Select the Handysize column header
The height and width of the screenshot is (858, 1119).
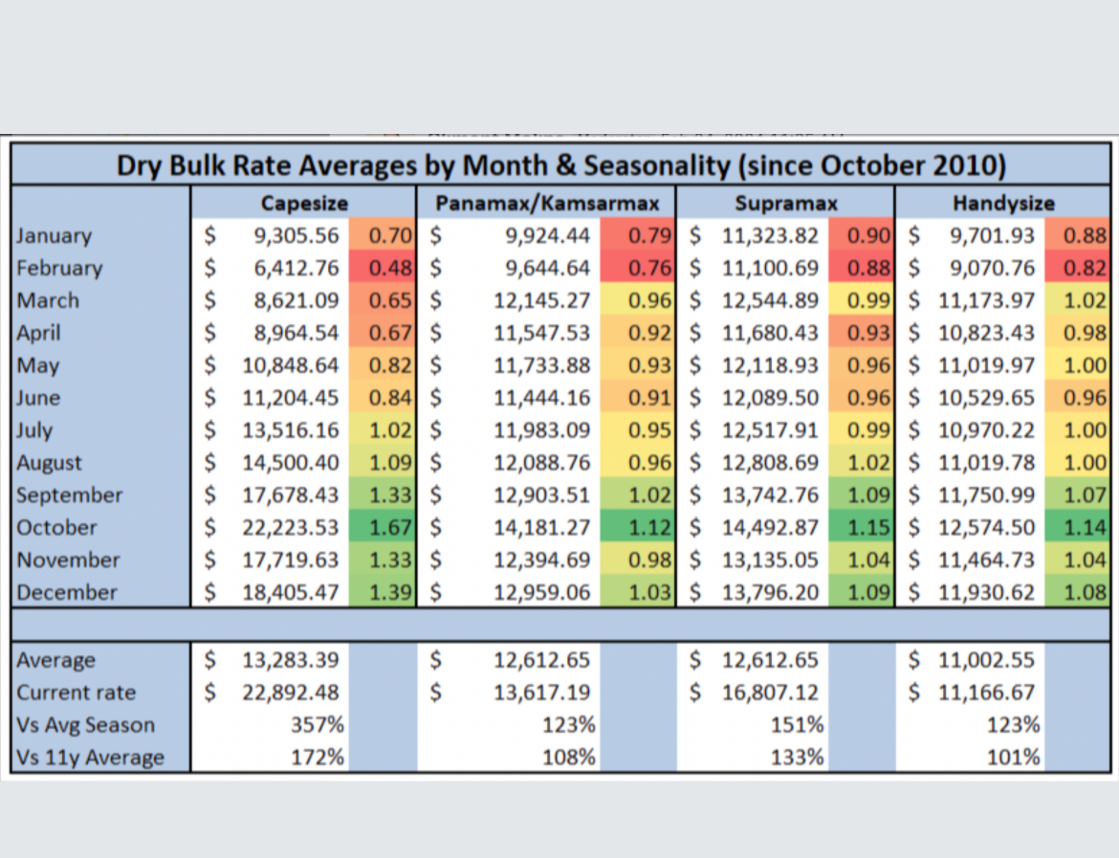pos(1003,203)
